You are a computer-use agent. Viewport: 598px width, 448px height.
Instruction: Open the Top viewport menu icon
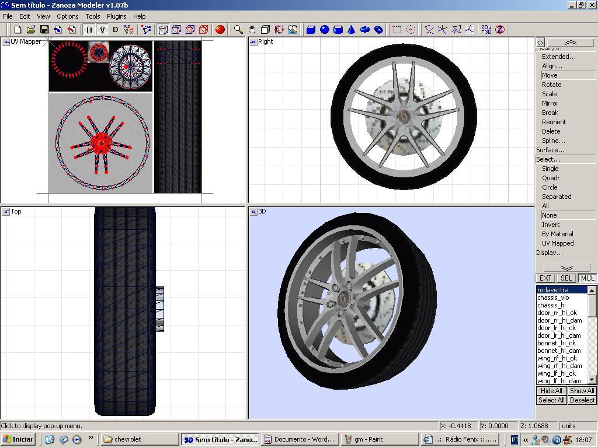pos(6,212)
